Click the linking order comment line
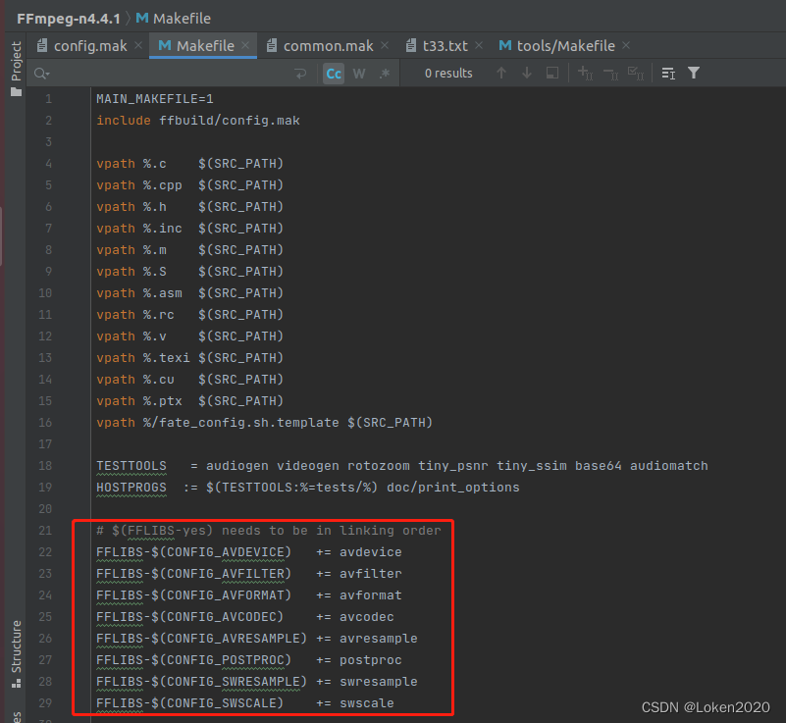 [269, 530]
